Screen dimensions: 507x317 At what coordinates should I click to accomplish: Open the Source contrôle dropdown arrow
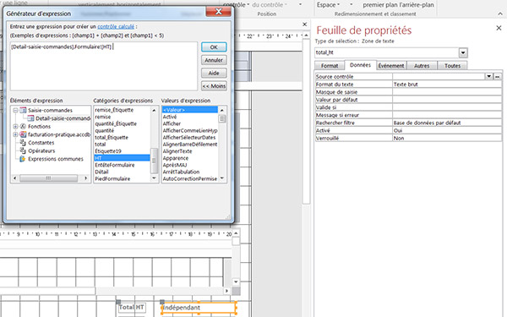click(489, 76)
